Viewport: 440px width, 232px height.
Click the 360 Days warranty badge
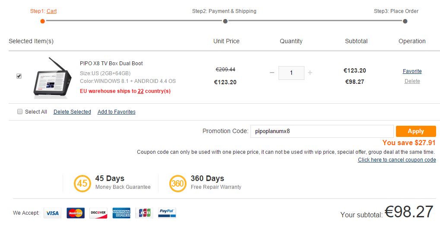(x=177, y=183)
